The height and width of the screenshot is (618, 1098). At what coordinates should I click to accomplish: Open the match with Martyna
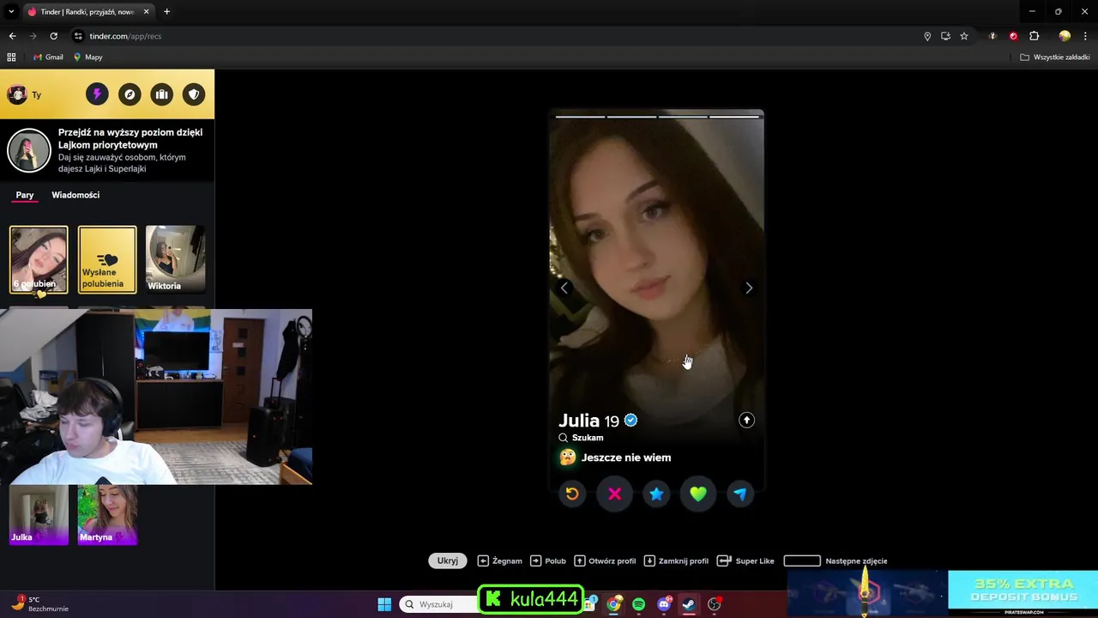coord(107,514)
